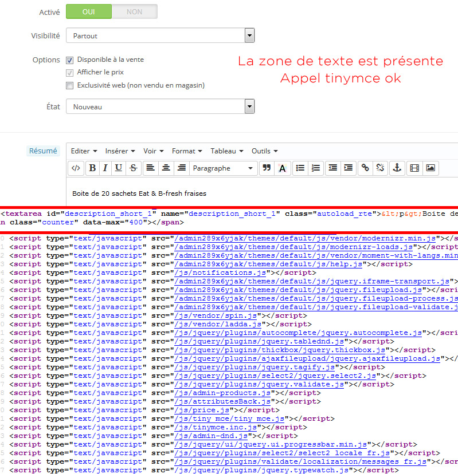
Task: Open the /js/admin-products.js link
Action: [x=222, y=393]
